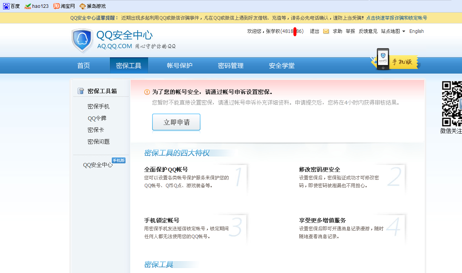Click the 手机版 badge on QQ安全中心

119,160
